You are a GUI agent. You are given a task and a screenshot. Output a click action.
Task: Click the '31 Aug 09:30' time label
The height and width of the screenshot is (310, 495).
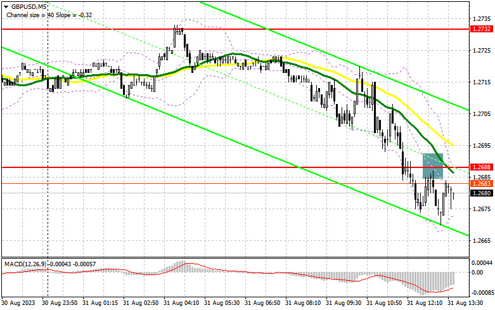(x=344, y=303)
